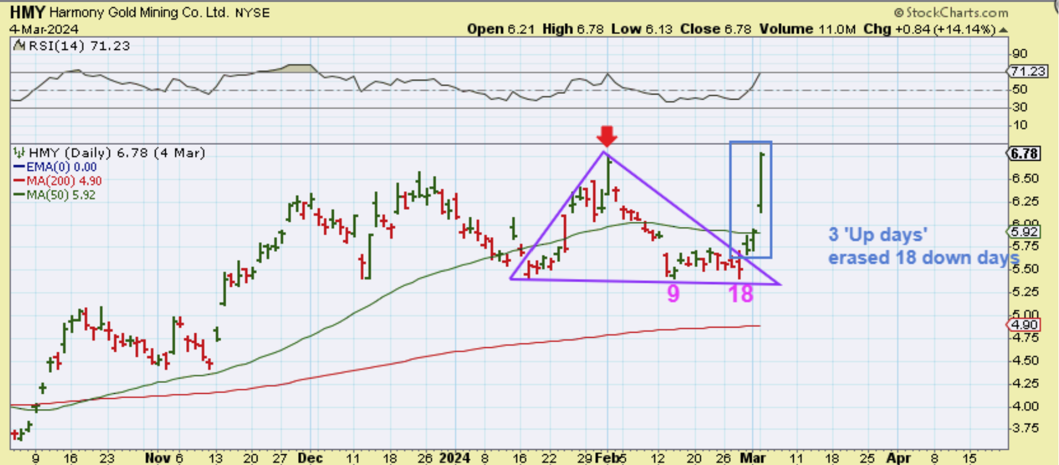Click the 4.90 MA(200) tag on the price axis
The width and height of the screenshot is (1059, 465).
[1024, 325]
